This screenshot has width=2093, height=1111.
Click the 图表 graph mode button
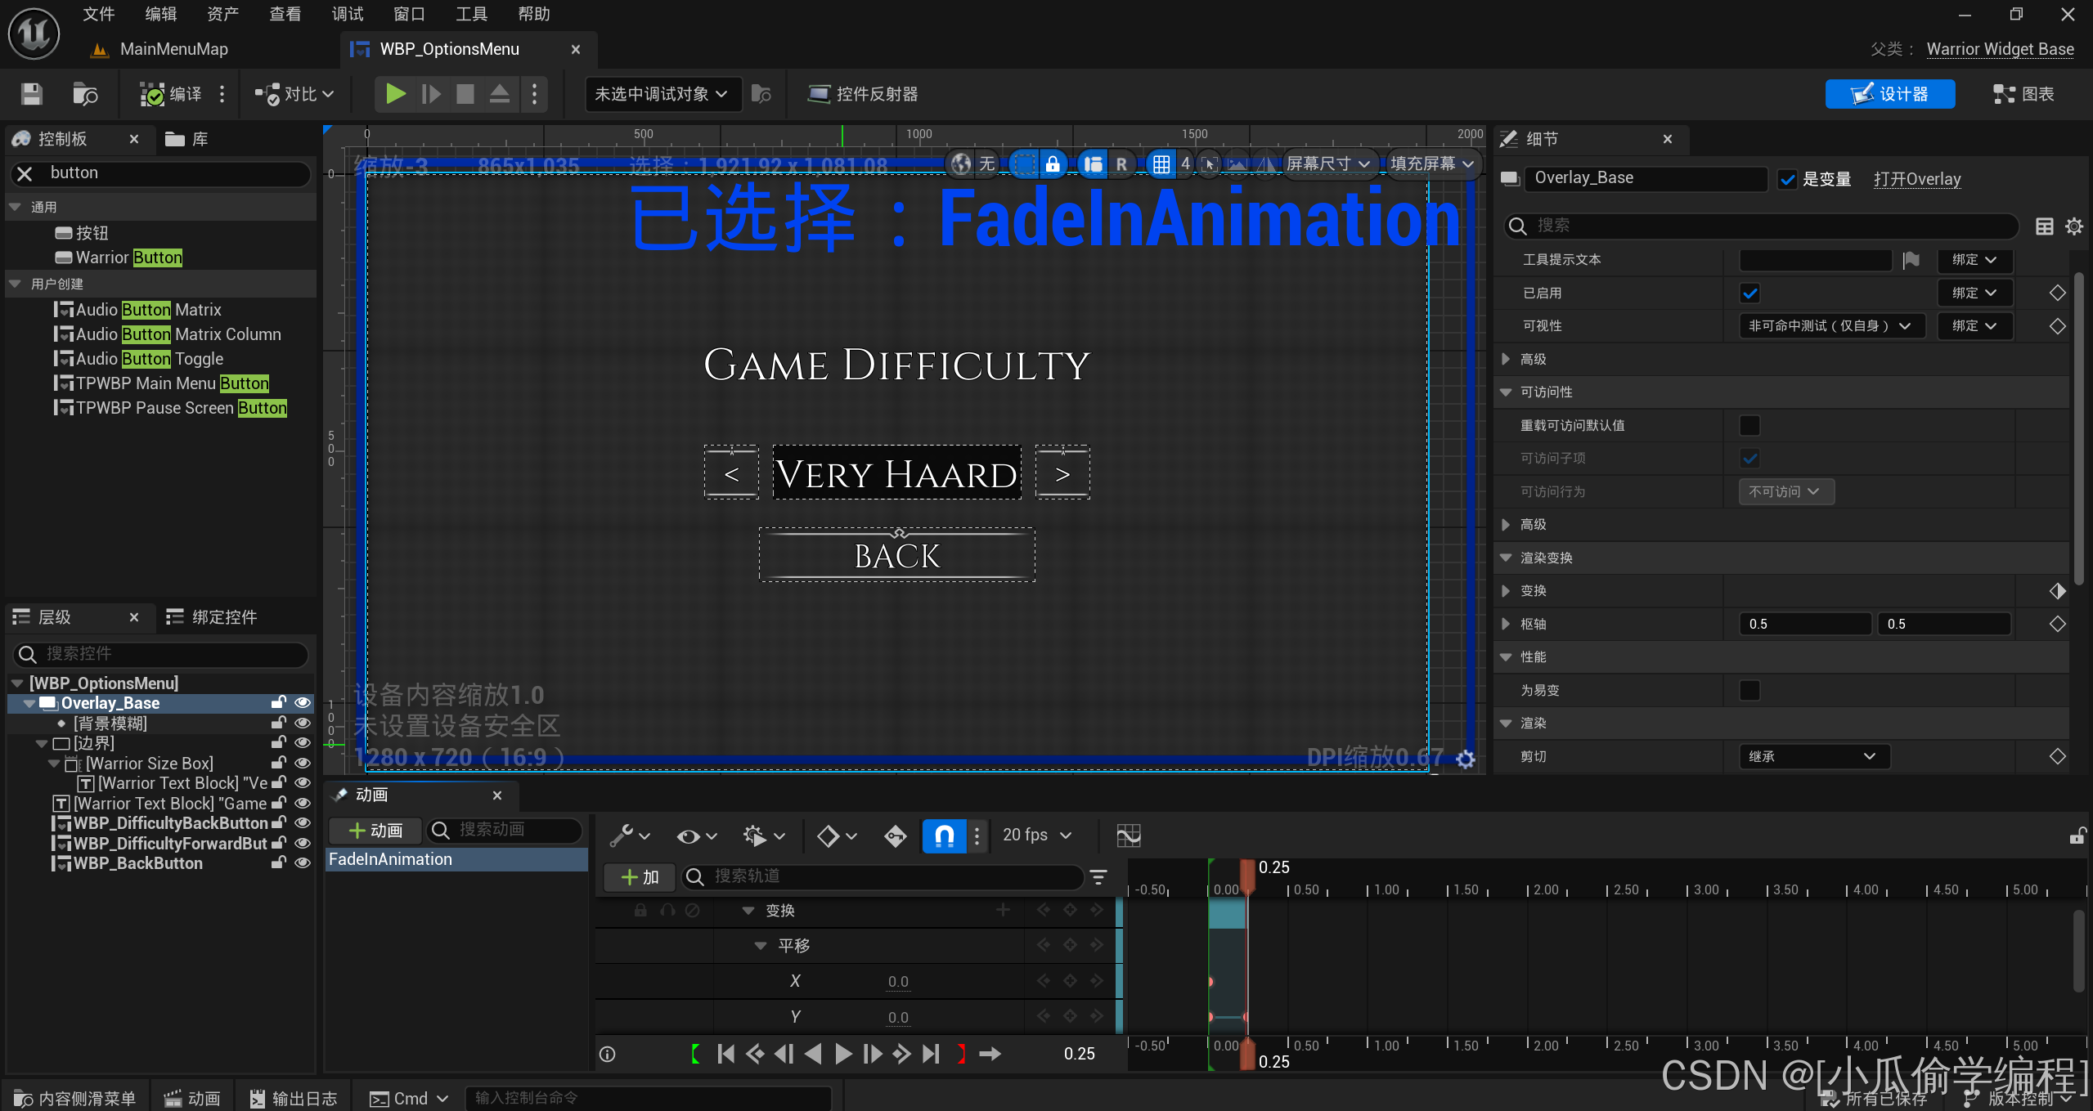click(x=2023, y=94)
